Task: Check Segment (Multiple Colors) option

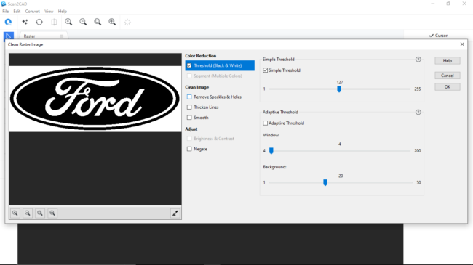Action: 189,76
